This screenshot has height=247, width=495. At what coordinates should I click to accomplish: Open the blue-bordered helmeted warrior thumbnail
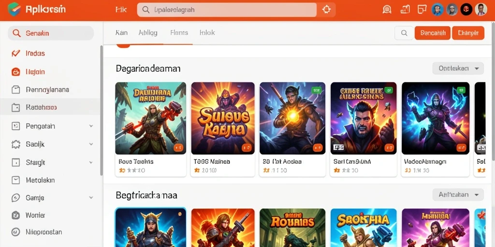[x=151, y=228]
